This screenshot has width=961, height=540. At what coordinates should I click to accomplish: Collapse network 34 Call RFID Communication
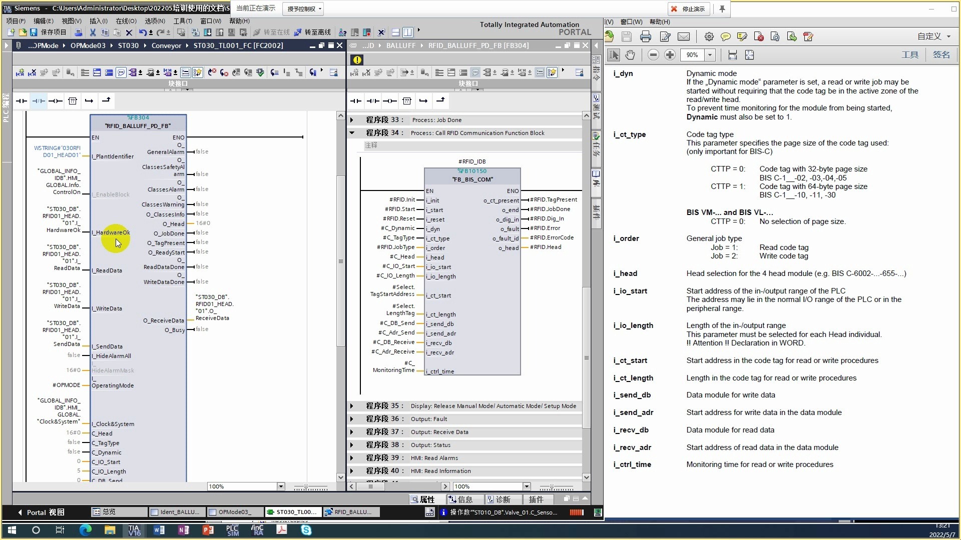tap(352, 133)
